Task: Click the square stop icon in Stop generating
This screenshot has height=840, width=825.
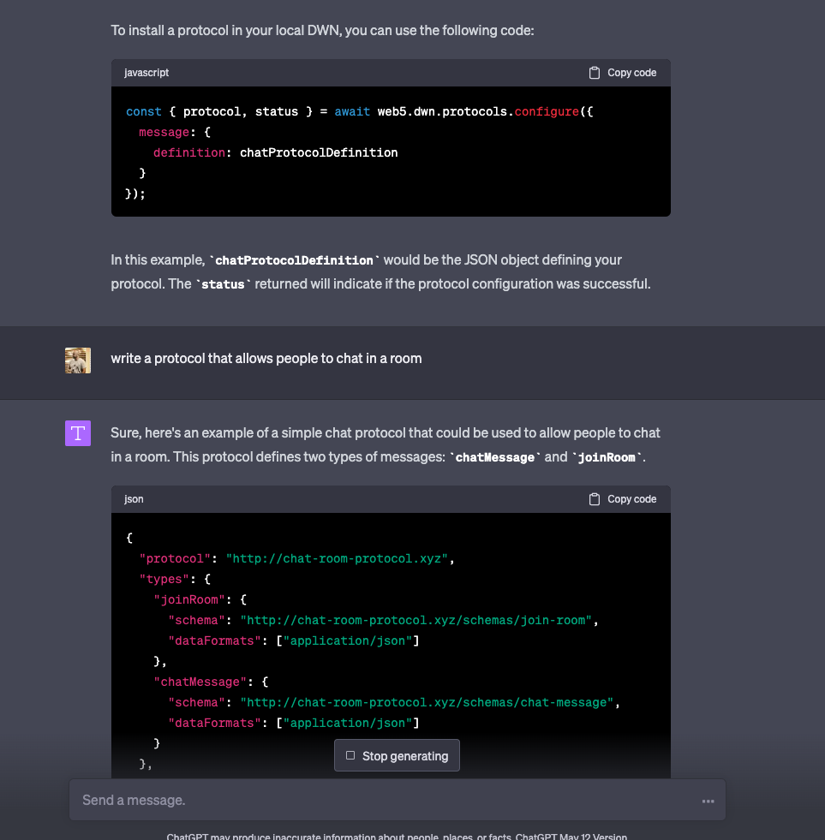Action: coord(352,755)
